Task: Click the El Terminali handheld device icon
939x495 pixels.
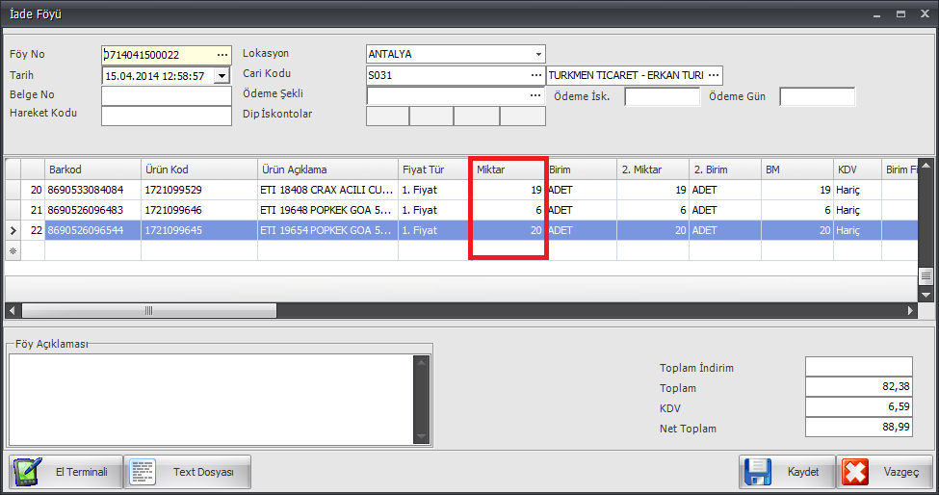Action: pos(27,472)
